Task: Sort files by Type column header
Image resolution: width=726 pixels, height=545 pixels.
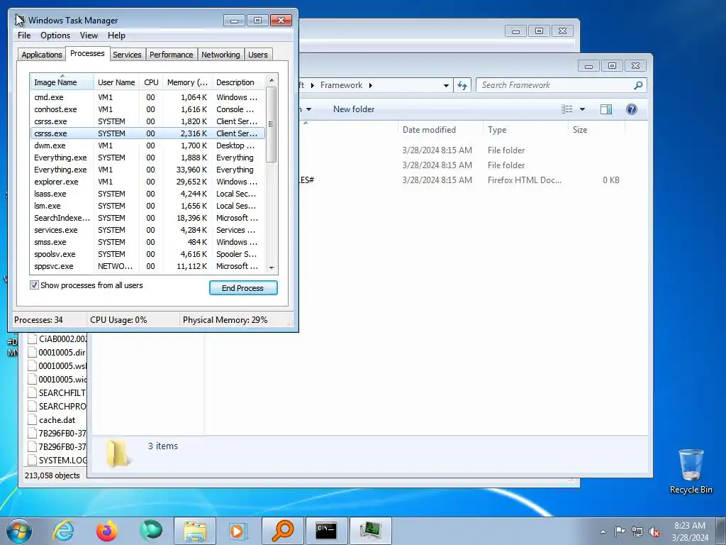Action: pos(525,130)
